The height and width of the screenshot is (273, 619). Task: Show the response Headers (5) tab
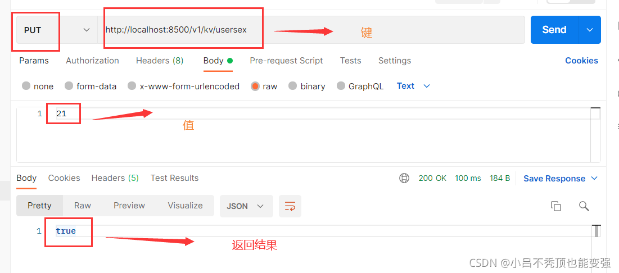point(115,178)
